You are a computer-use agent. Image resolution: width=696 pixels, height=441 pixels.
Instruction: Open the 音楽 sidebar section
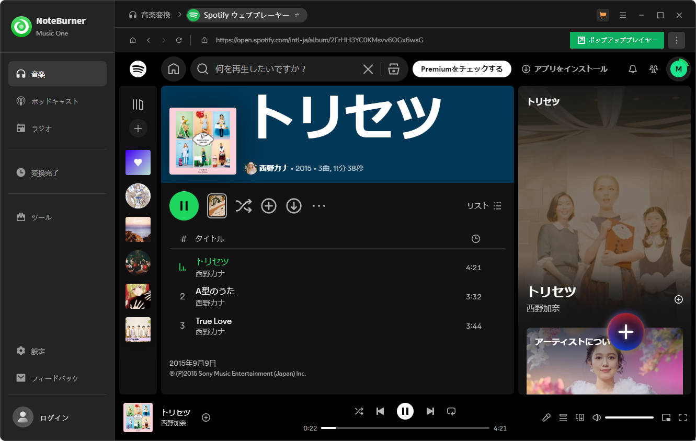coord(58,74)
